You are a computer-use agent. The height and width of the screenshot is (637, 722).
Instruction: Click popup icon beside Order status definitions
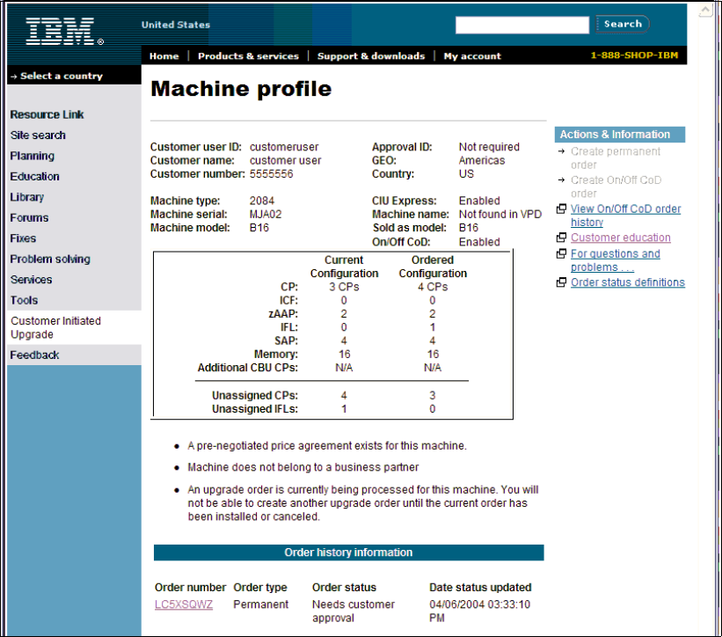(x=561, y=282)
